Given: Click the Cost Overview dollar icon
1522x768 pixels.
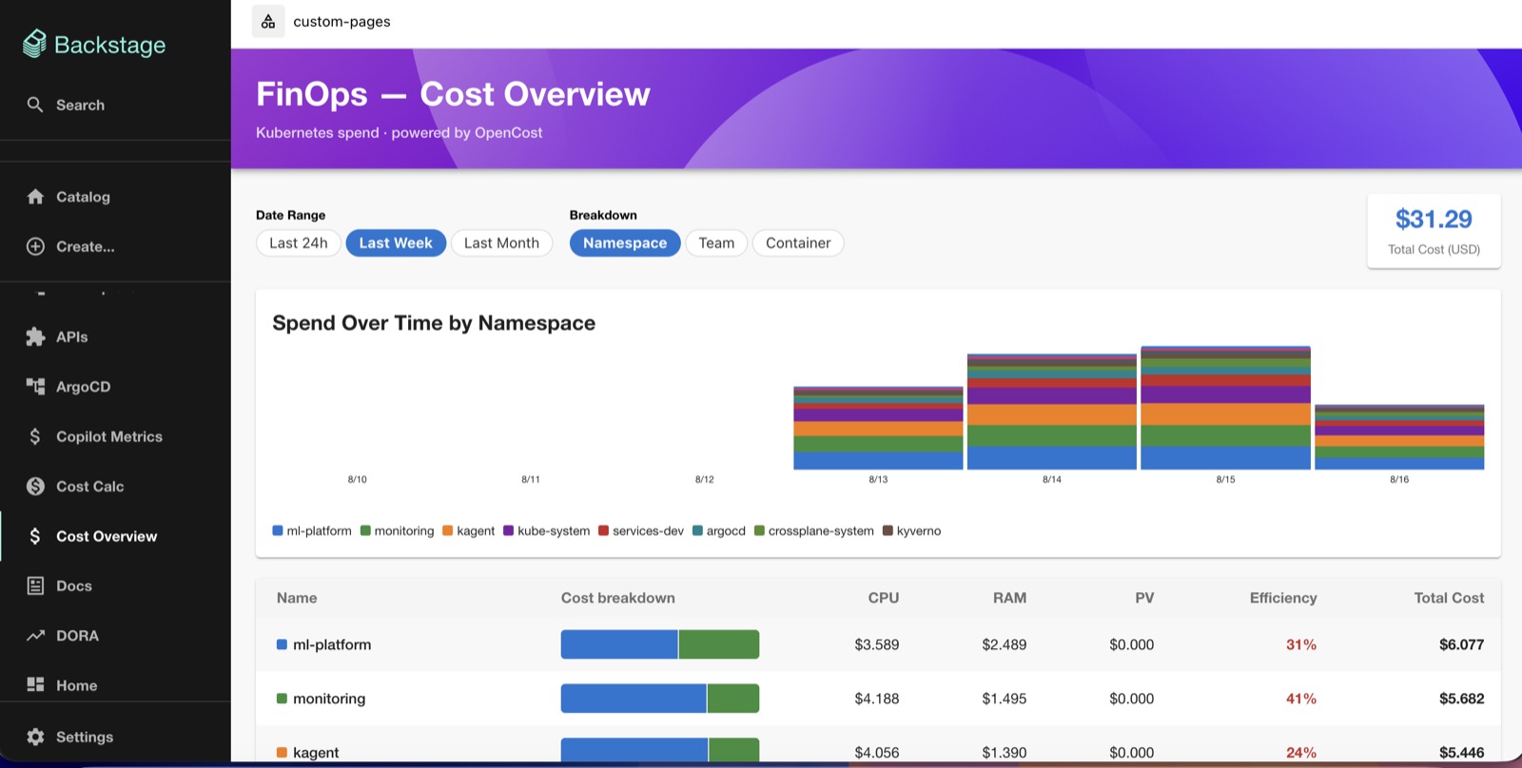Looking at the screenshot, I should 35,536.
